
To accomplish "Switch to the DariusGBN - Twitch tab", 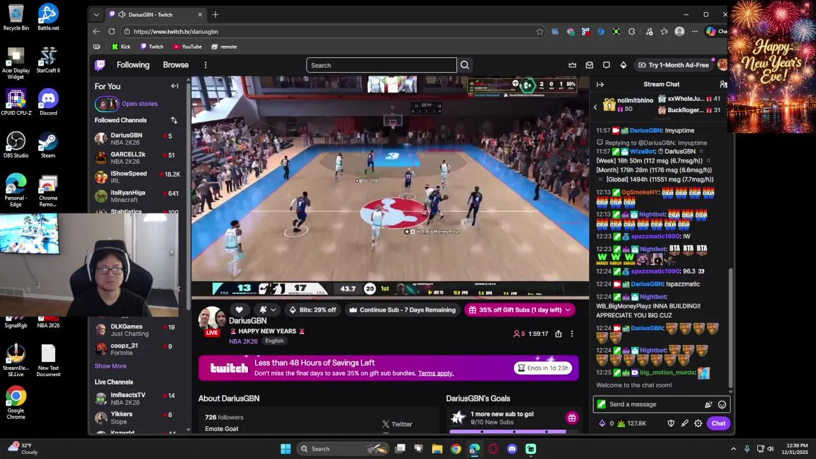I will coord(155,14).
